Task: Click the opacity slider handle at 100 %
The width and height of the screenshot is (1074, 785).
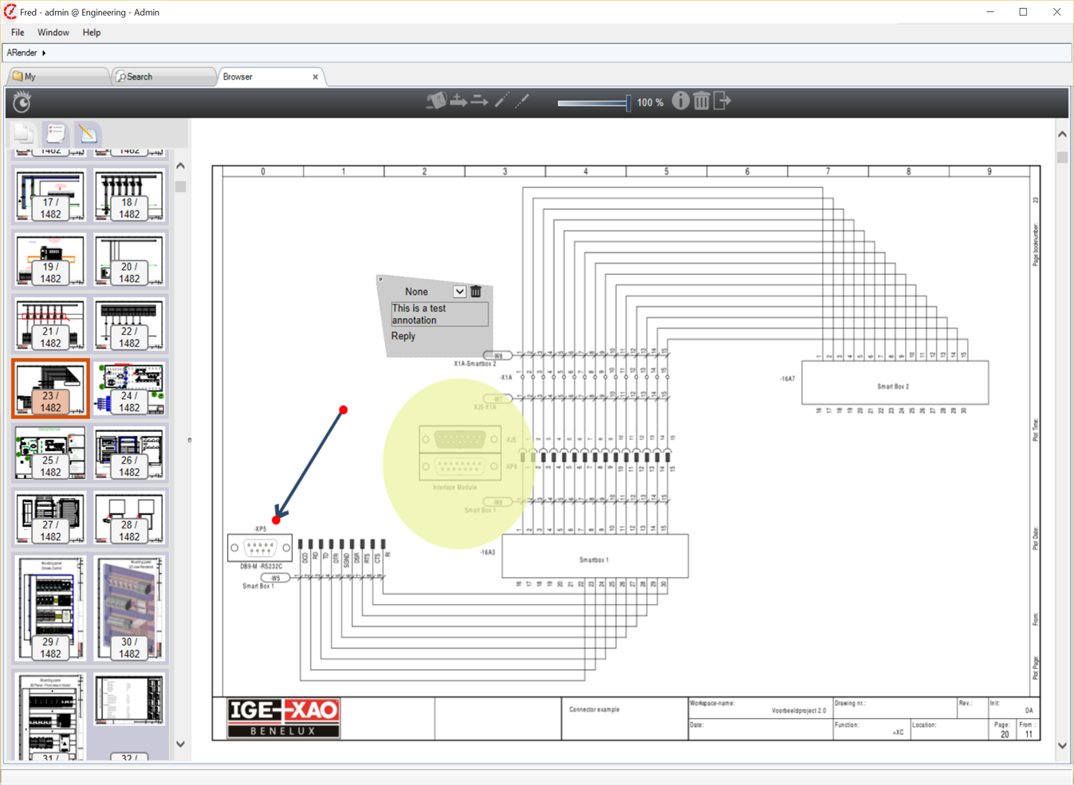Action: coord(628,102)
